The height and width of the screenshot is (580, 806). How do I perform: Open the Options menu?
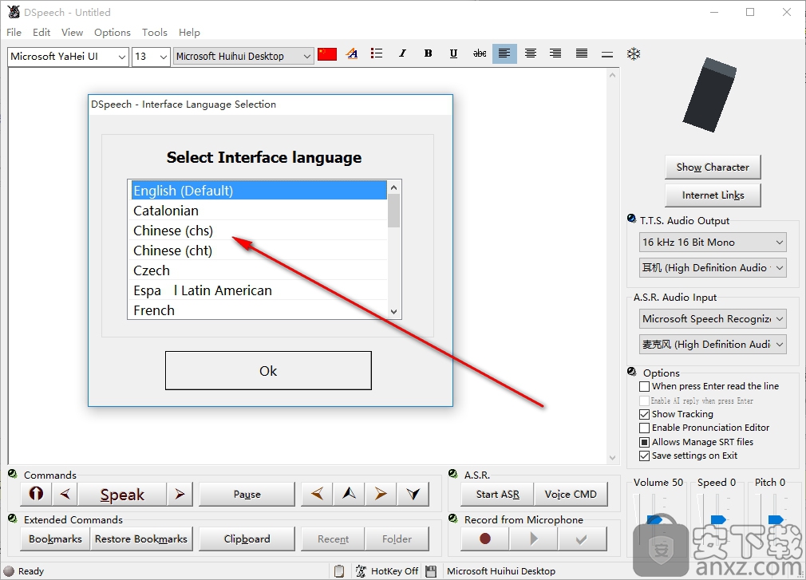coord(112,33)
